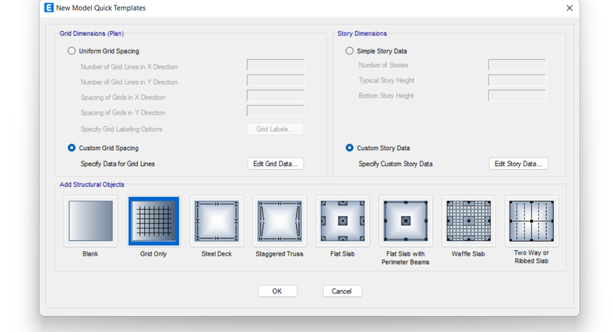Click the Bottom Story Height field
The width and height of the screenshot is (613, 332).
[516, 96]
